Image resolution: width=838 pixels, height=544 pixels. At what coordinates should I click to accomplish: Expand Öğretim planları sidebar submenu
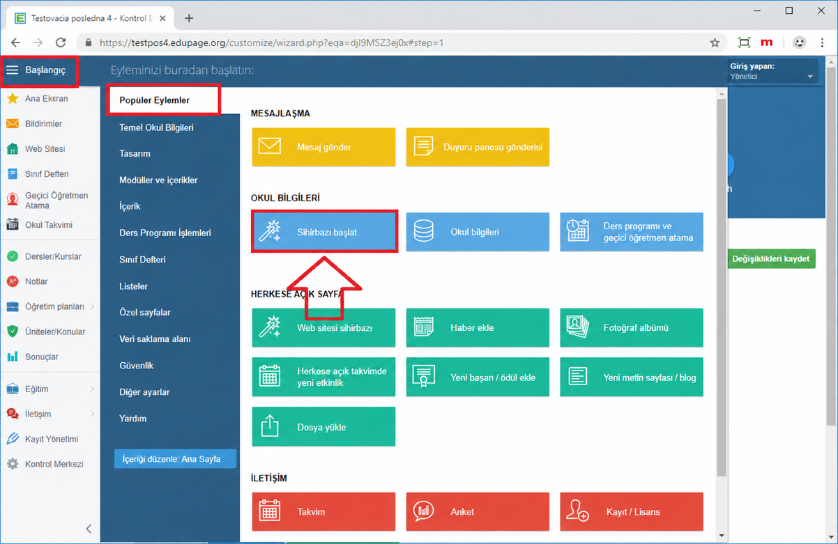tap(93, 306)
